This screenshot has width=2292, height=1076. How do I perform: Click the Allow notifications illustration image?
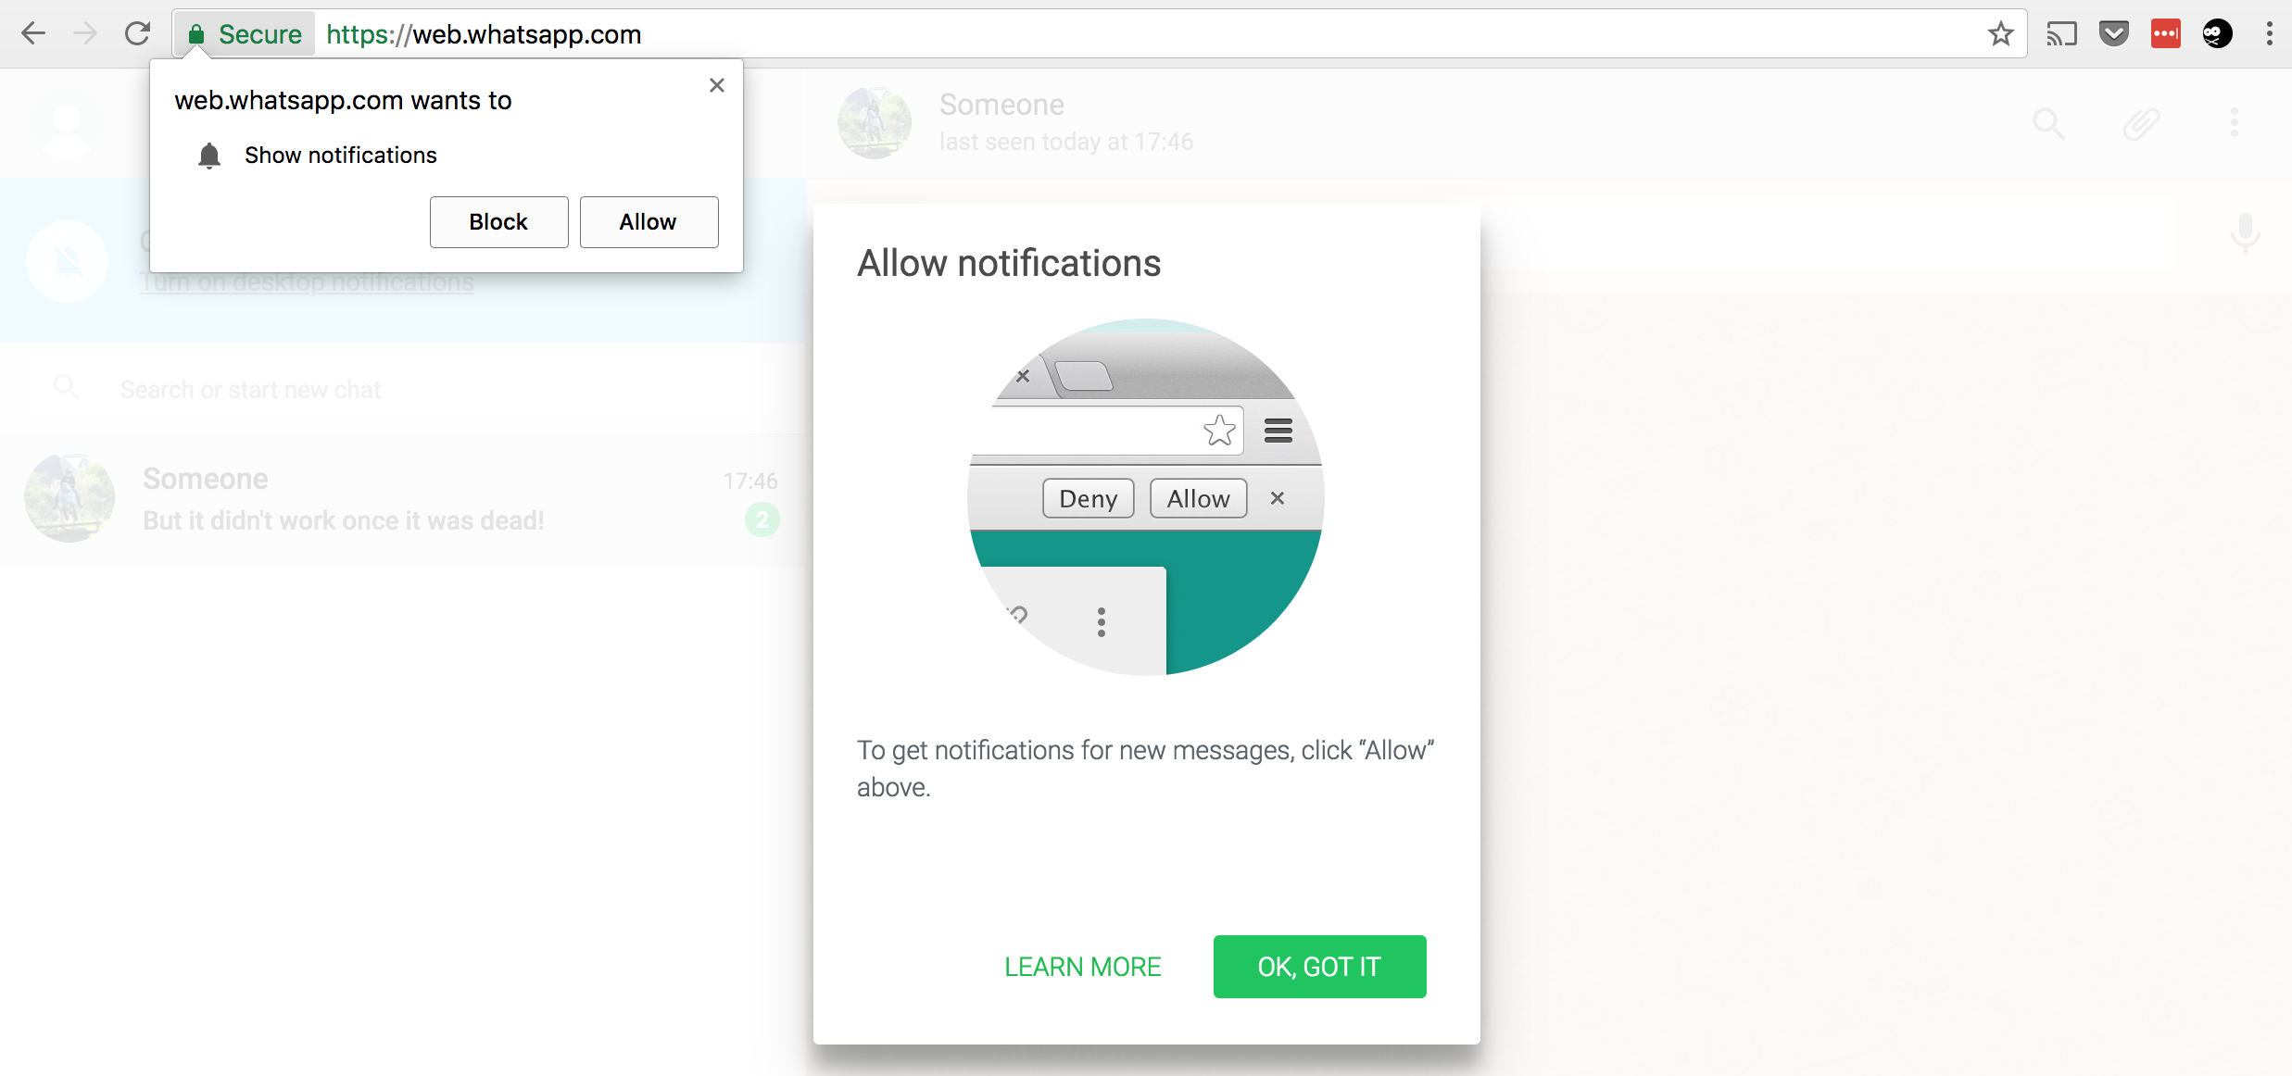[x=1145, y=497]
